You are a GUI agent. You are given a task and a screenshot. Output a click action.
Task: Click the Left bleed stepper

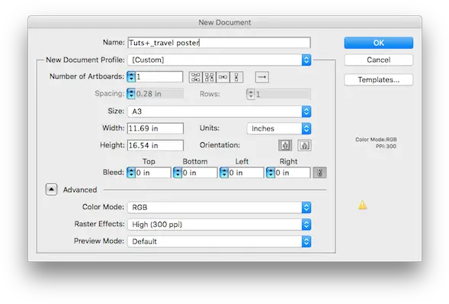coord(224,173)
